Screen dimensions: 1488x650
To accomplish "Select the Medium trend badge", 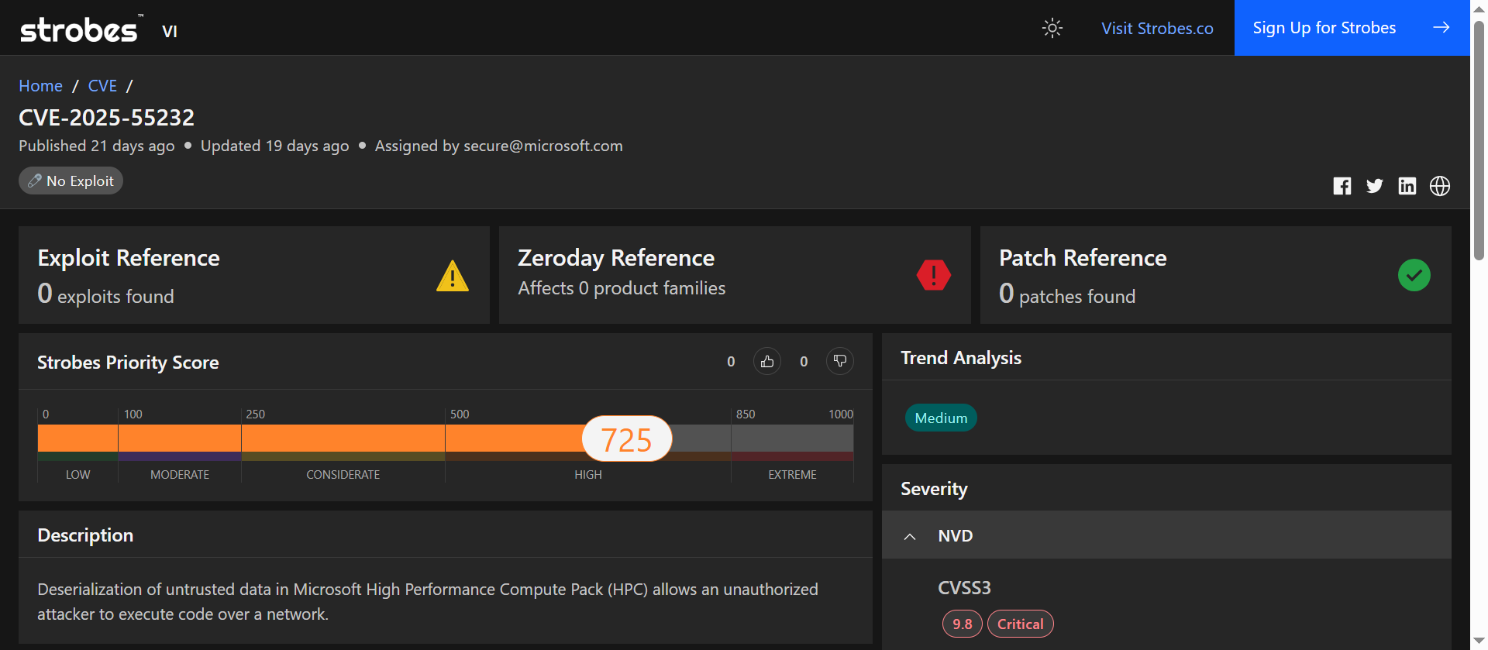I will pos(940,418).
